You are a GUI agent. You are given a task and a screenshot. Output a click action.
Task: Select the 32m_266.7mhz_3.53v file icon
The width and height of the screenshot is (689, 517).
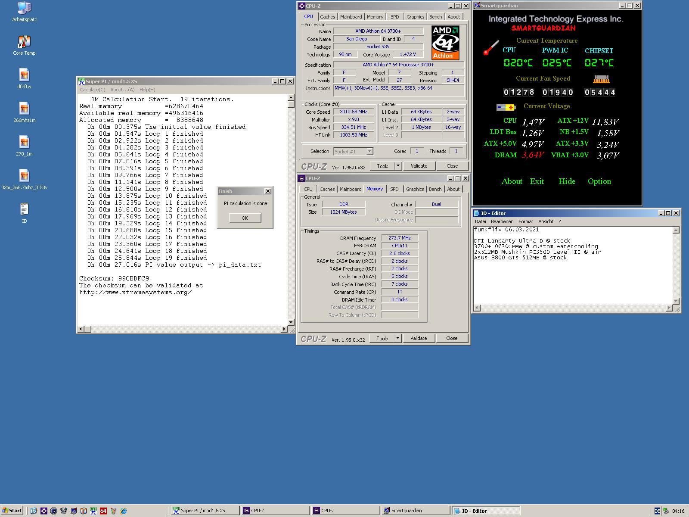coord(24,180)
